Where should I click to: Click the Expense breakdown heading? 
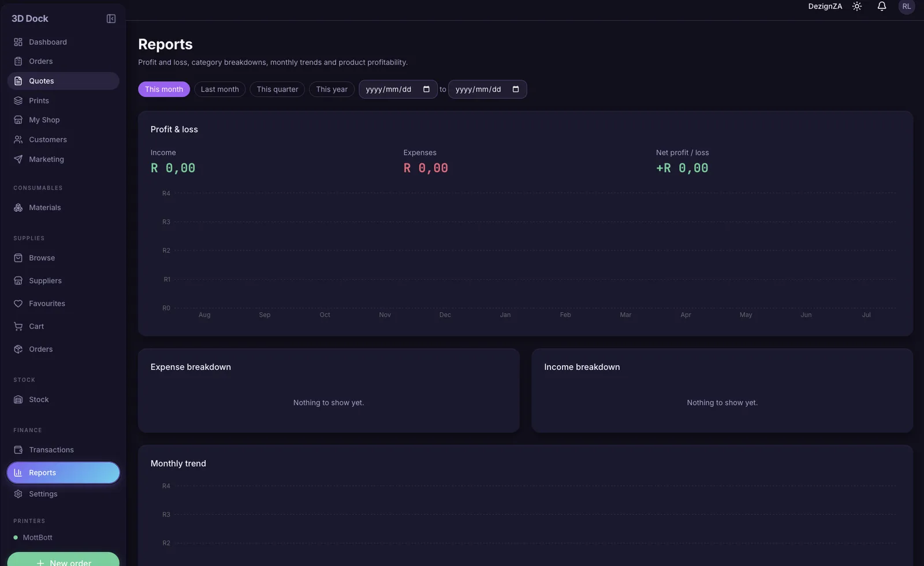tap(191, 367)
